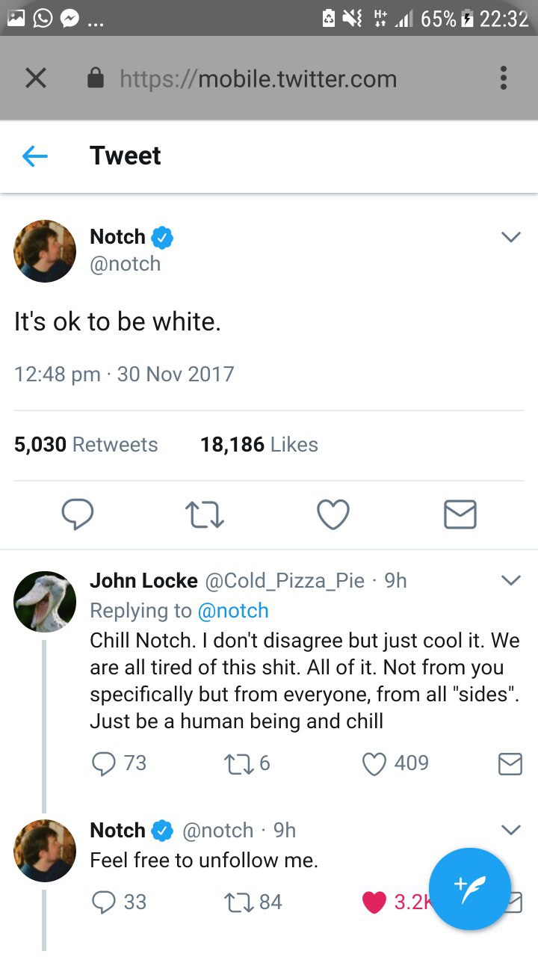Expand options chevron on John Locke's reply
Screen dimensions: 538x957
point(510,580)
